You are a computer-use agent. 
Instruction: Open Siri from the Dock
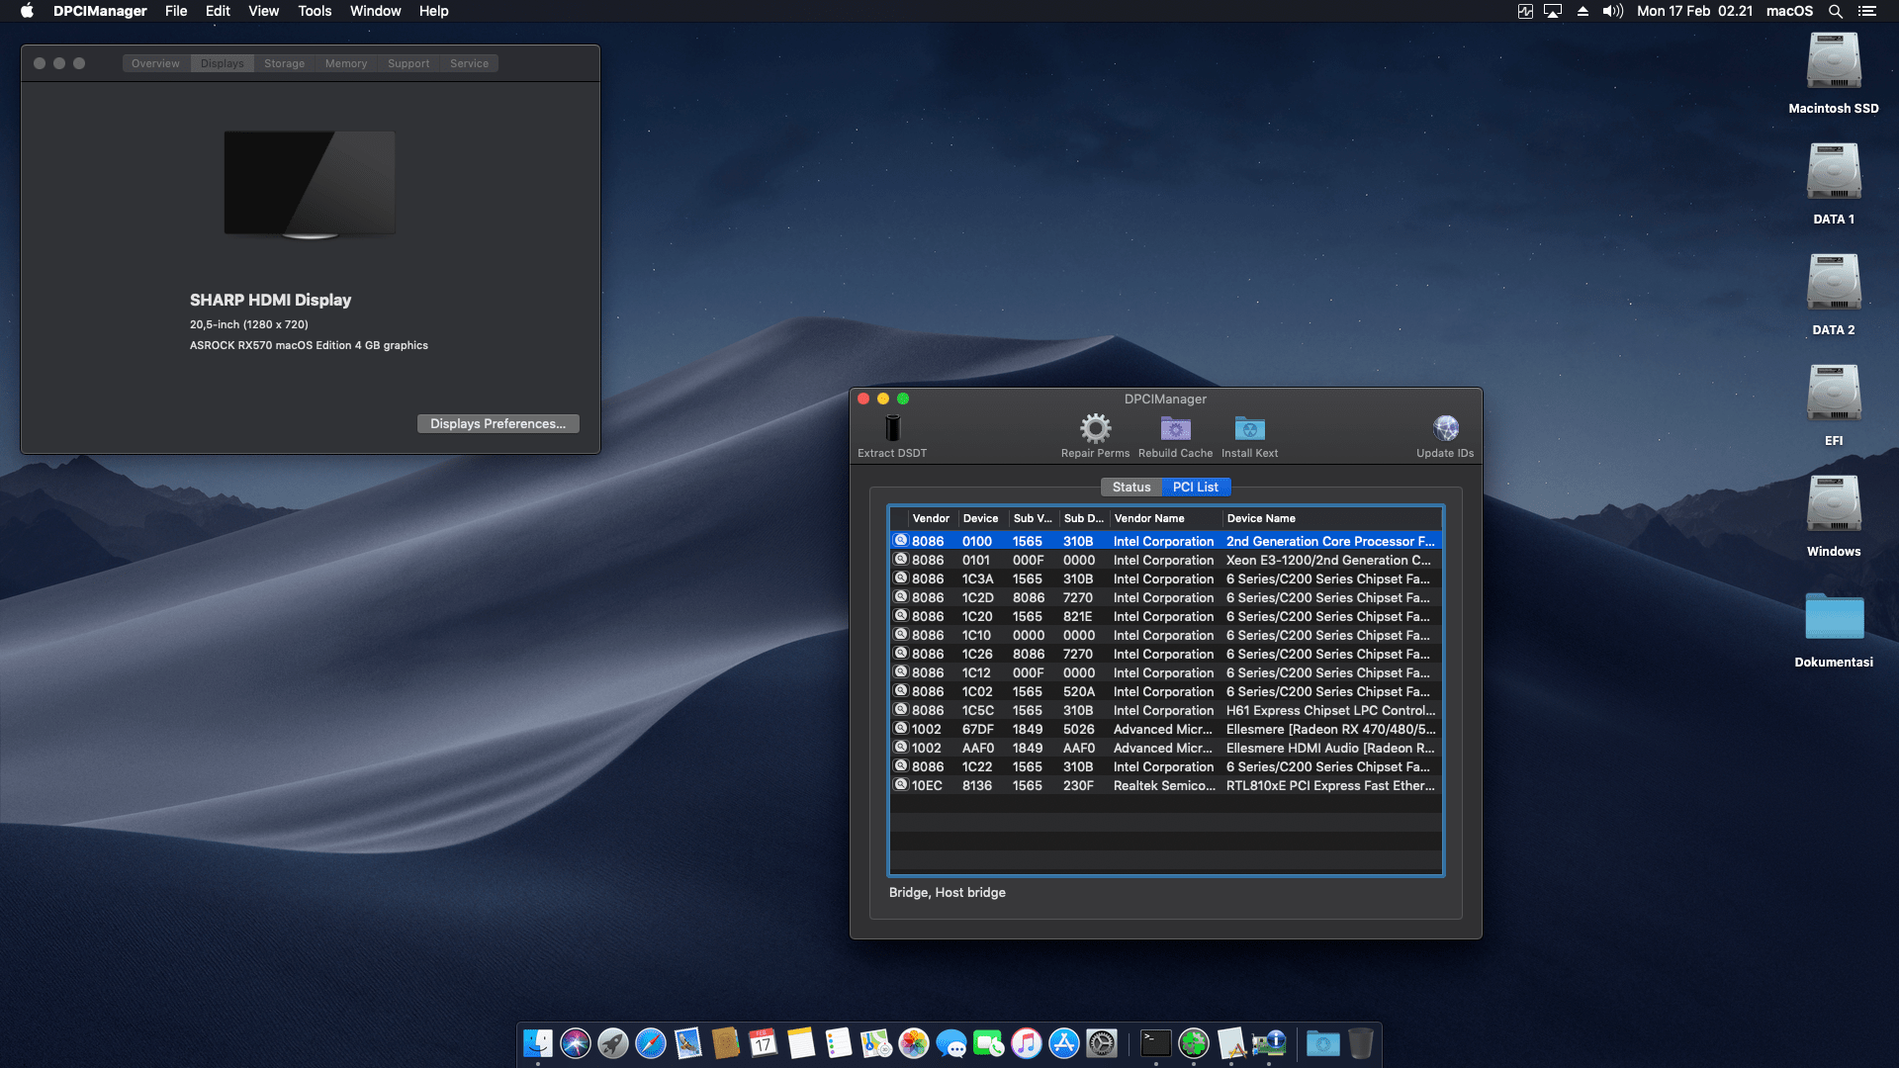point(576,1043)
